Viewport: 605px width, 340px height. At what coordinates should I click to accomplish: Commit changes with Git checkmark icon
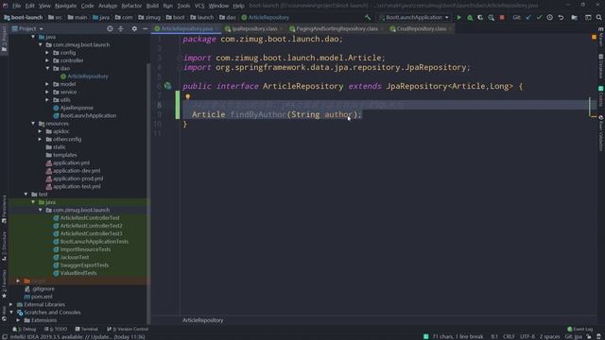[539, 17]
